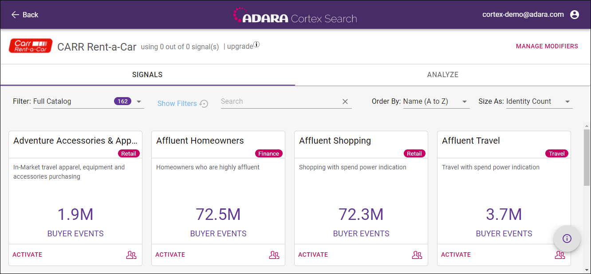The height and width of the screenshot is (274, 591).
Task: Click the 3.7M buyer events value
Action: [504, 215]
